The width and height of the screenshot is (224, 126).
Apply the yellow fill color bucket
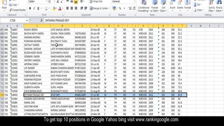click(x=54, y=8)
